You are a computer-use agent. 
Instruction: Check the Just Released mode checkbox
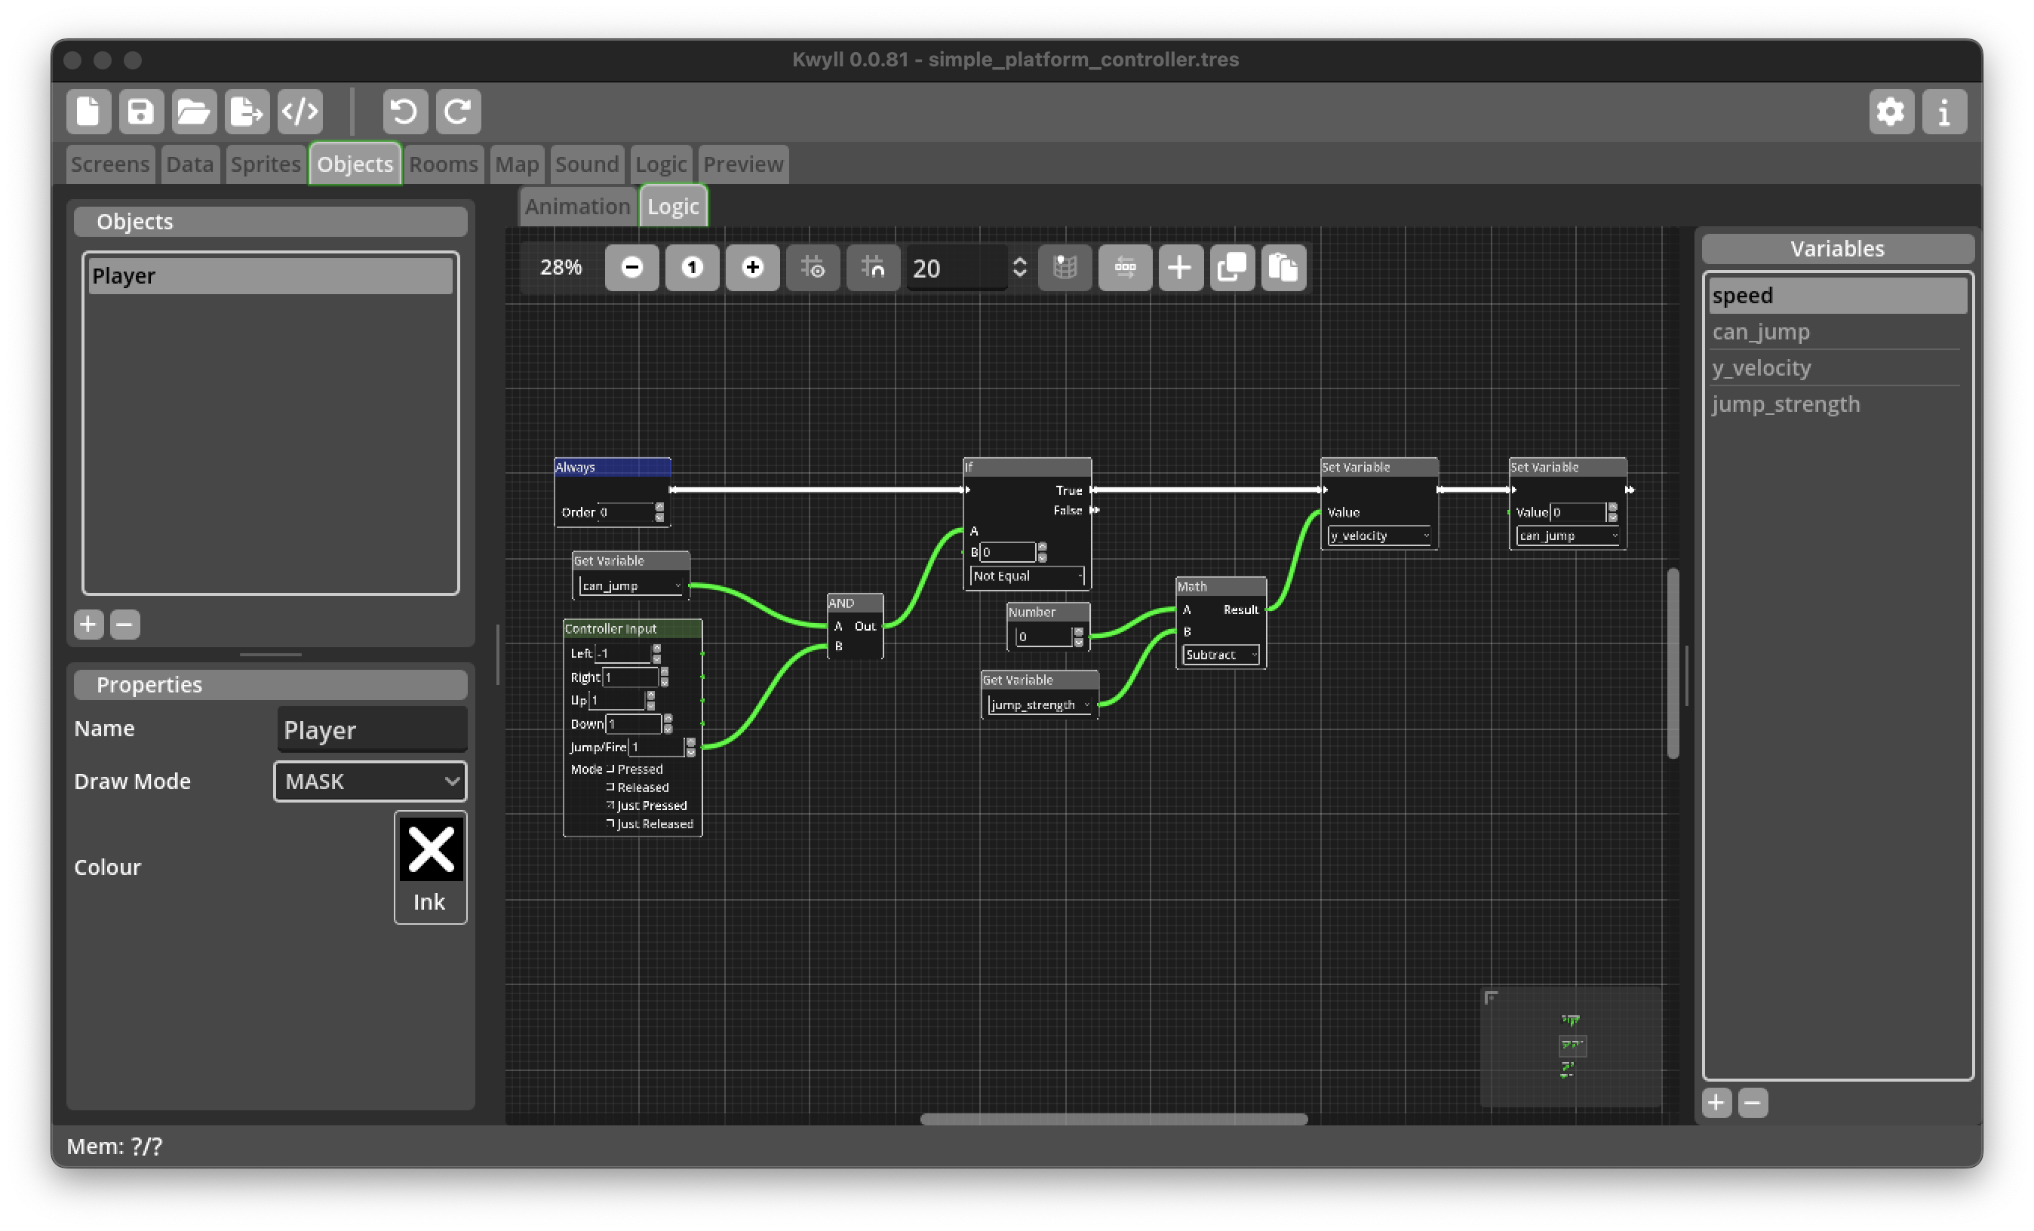point(611,824)
